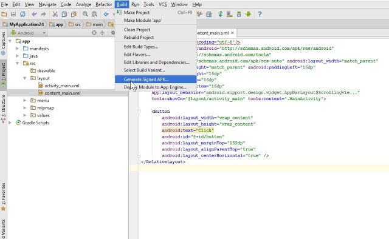Click the main breadcrumb
This screenshot has height=239, width=389.
(x=95, y=24)
